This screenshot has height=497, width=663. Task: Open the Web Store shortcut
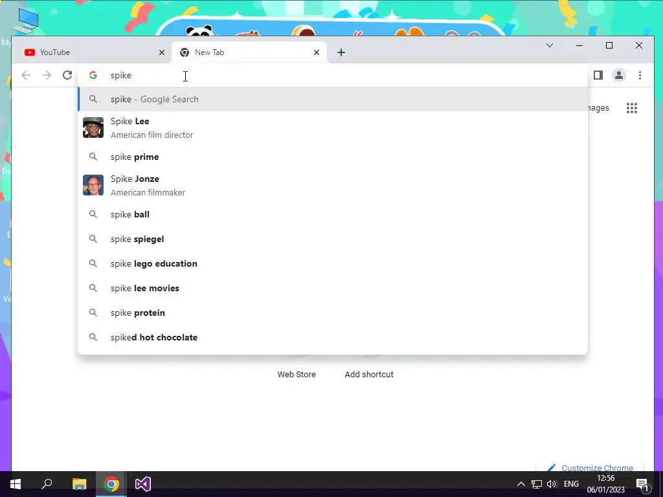[x=297, y=374]
